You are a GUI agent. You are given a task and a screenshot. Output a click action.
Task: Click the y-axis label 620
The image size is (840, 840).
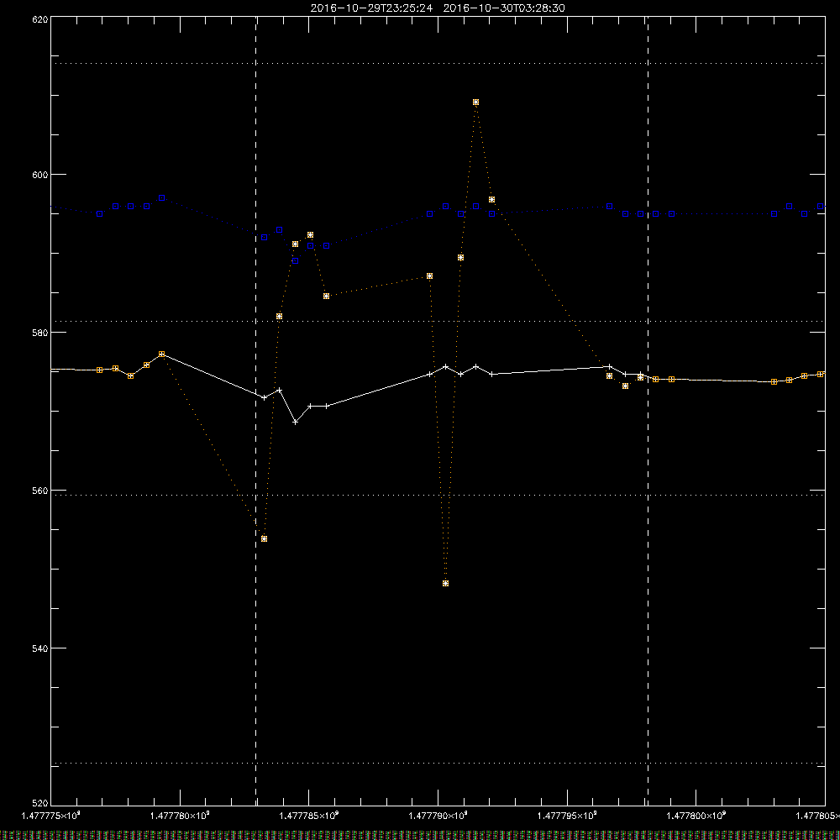tap(40, 19)
